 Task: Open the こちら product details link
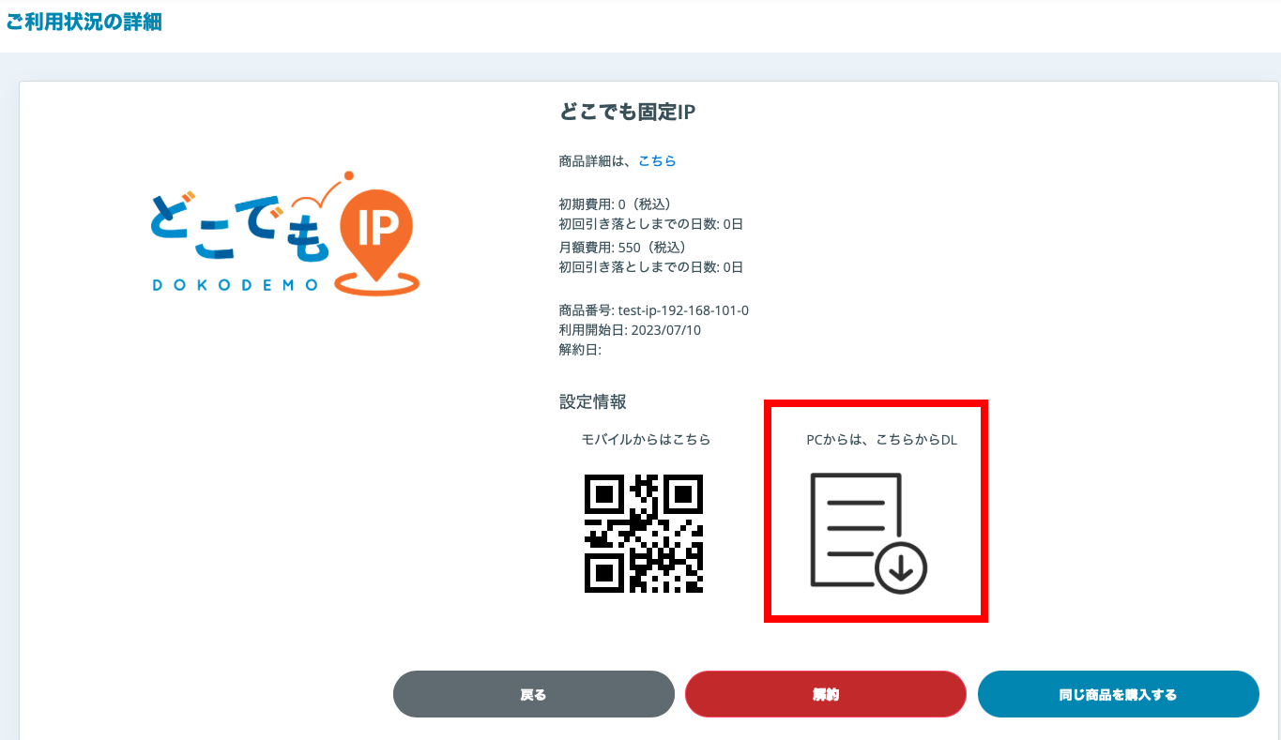click(657, 161)
